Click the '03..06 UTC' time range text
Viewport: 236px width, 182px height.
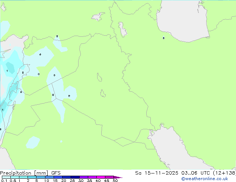195,173
